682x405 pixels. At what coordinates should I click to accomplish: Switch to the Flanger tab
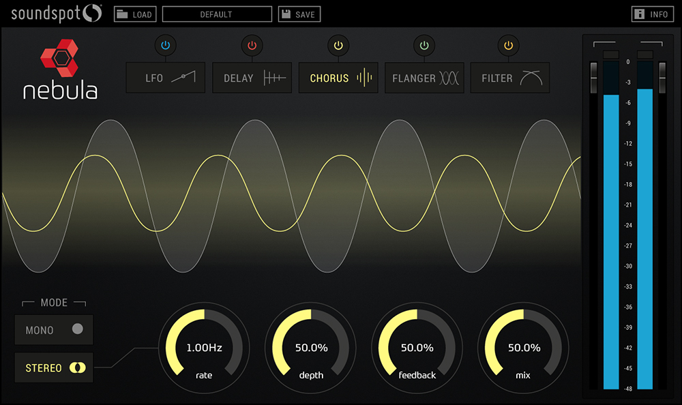pyautogui.click(x=424, y=78)
